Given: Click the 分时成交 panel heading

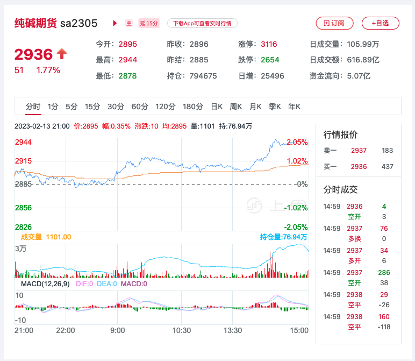Looking at the screenshot, I should point(340,189).
